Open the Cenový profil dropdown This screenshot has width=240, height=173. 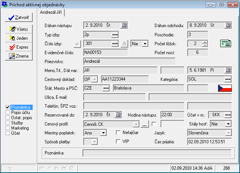136,124
